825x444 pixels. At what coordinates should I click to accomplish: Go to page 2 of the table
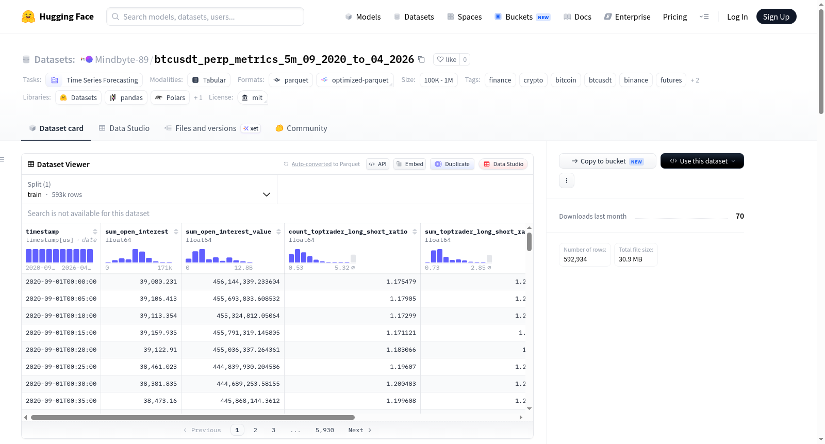point(255,430)
